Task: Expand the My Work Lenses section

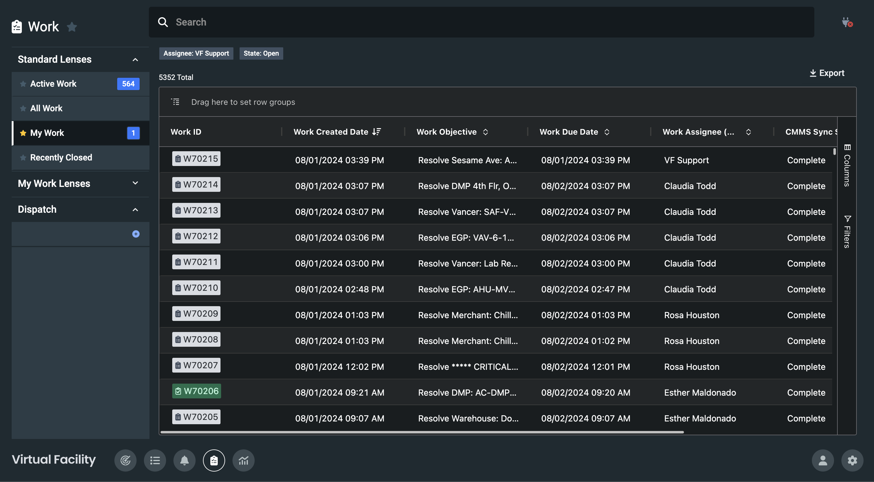Action: pos(135,184)
